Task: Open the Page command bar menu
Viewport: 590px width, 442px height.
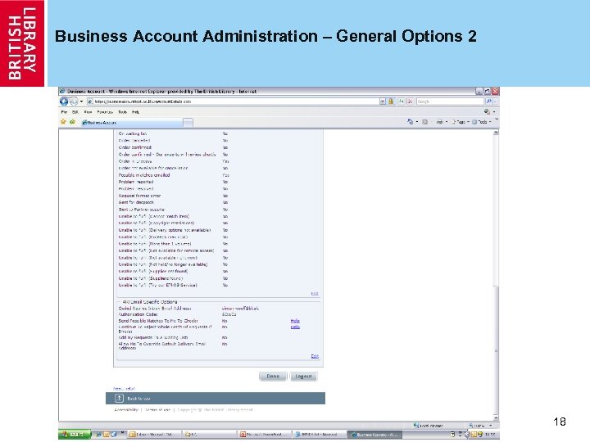Action: coord(460,122)
